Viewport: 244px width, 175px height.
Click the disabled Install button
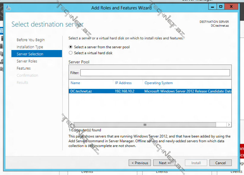tap(196, 162)
